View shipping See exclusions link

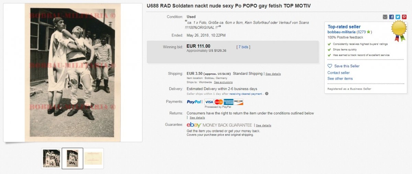point(223,82)
